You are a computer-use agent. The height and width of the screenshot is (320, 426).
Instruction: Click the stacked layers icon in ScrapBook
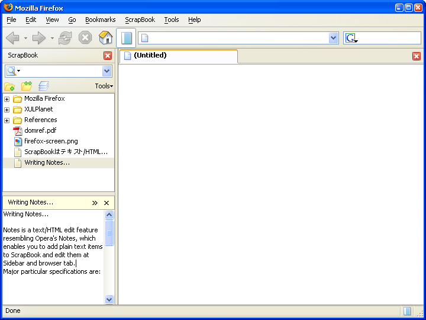(44, 86)
